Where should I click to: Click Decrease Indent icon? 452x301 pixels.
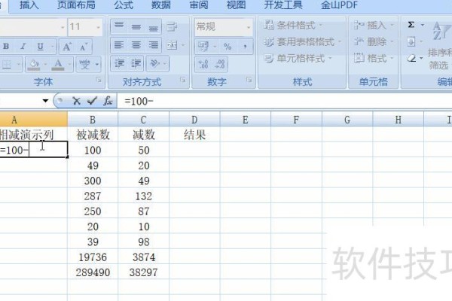[119, 64]
